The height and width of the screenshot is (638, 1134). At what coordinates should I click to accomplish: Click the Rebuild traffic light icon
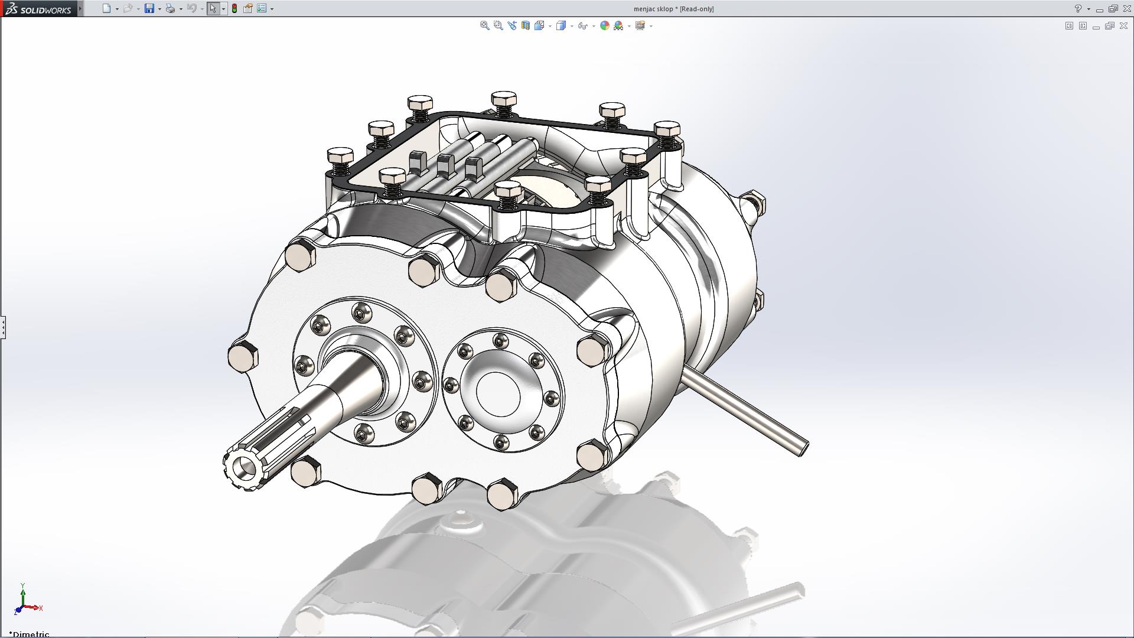234,9
